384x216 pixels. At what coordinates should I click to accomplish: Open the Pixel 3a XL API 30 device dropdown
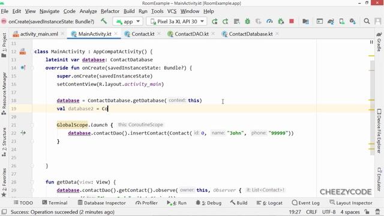[176, 22]
